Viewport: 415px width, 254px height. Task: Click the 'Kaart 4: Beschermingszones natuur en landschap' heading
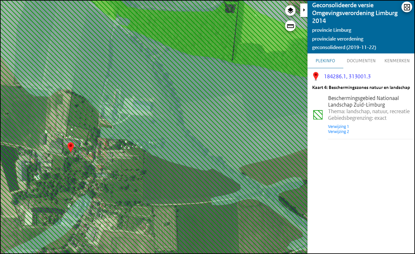tap(361, 88)
